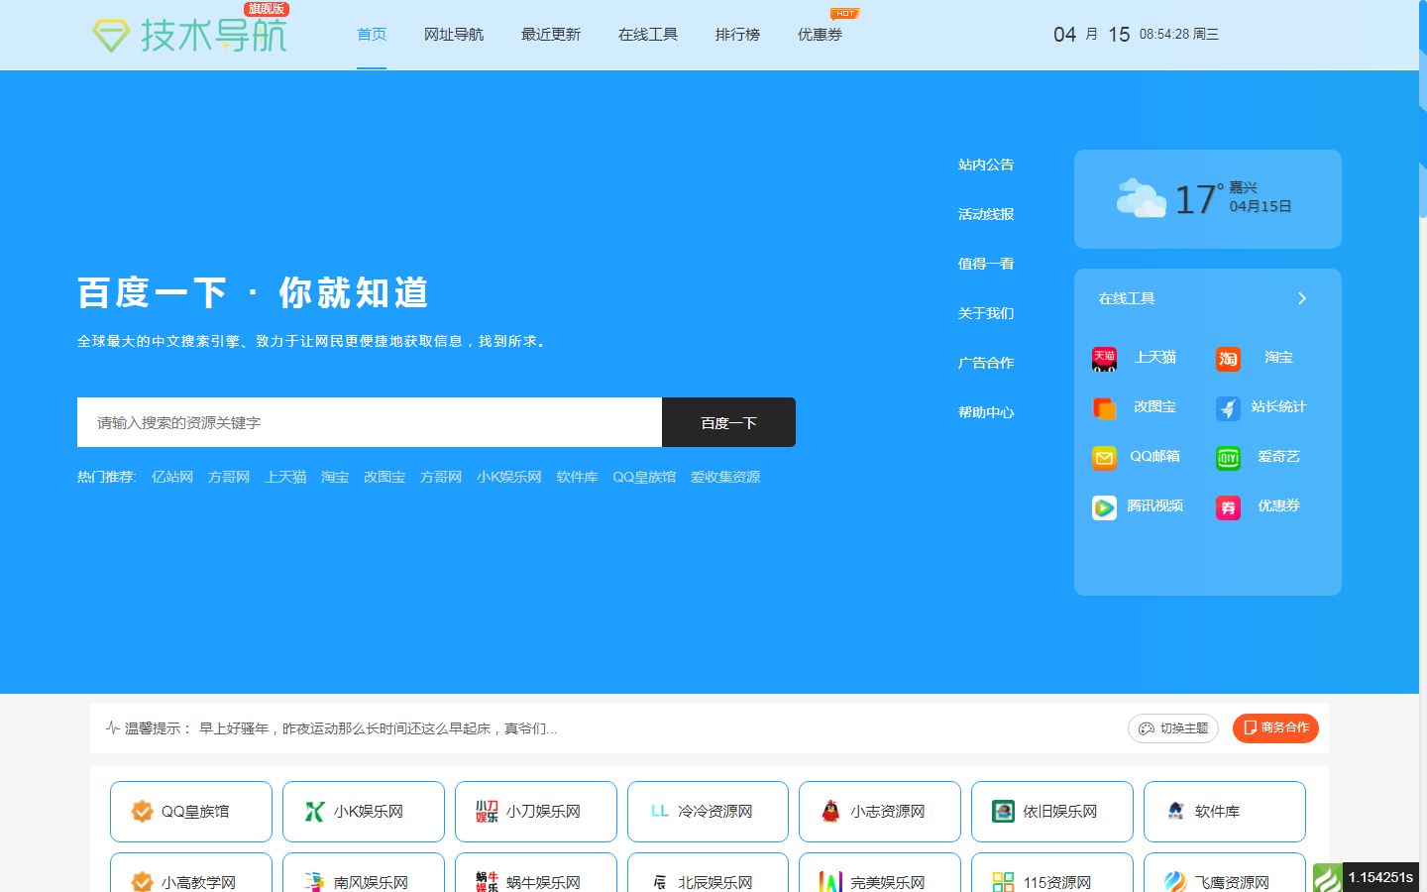
Task: Click the 爱奇艺 green icon
Action: 1228,458
